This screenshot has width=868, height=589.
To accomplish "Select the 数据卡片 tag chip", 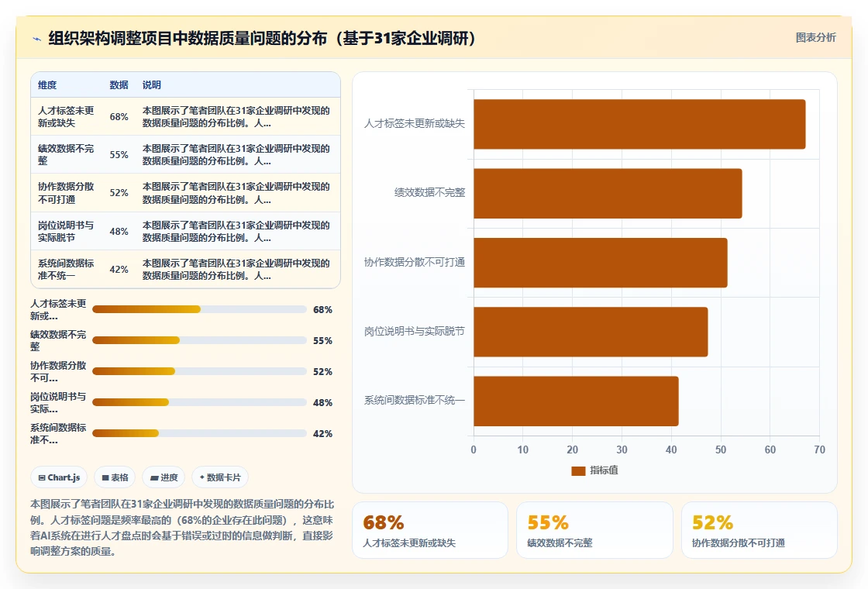I will click(x=220, y=477).
